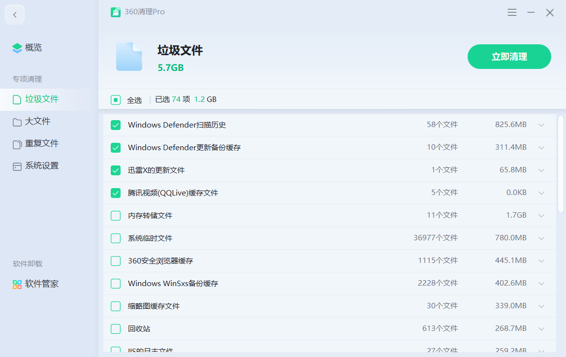The height and width of the screenshot is (357, 566).
Task: Click the 立即清理 button
Action: tap(509, 57)
